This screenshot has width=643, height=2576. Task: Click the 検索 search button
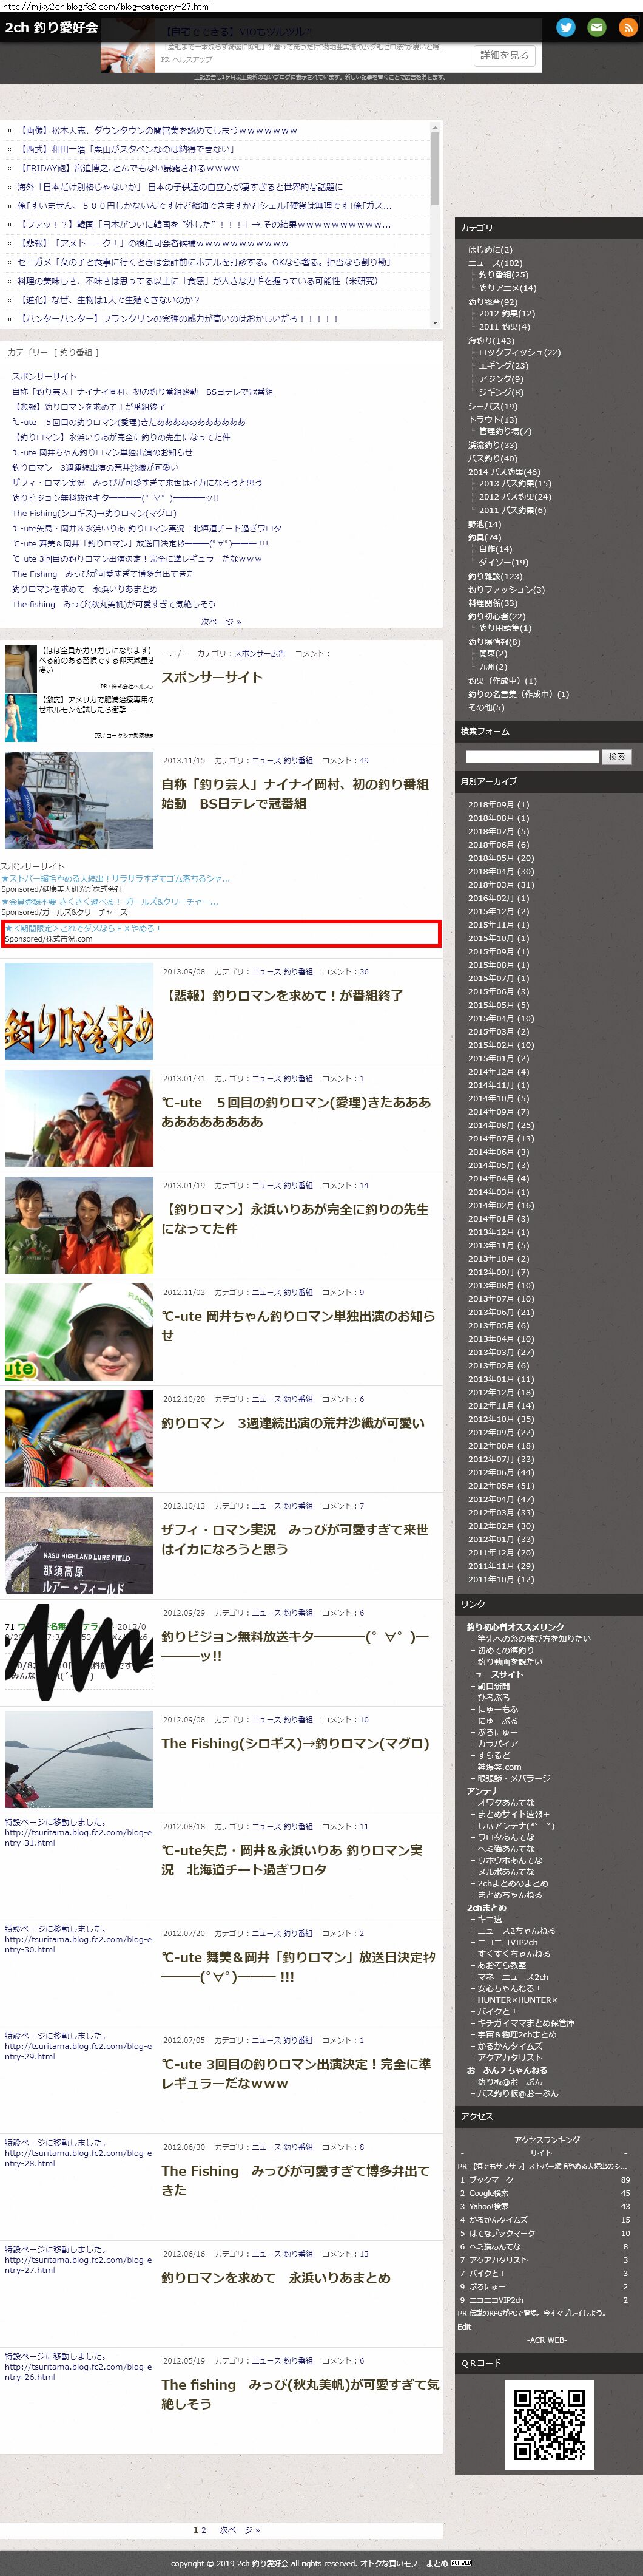tap(618, 756)
